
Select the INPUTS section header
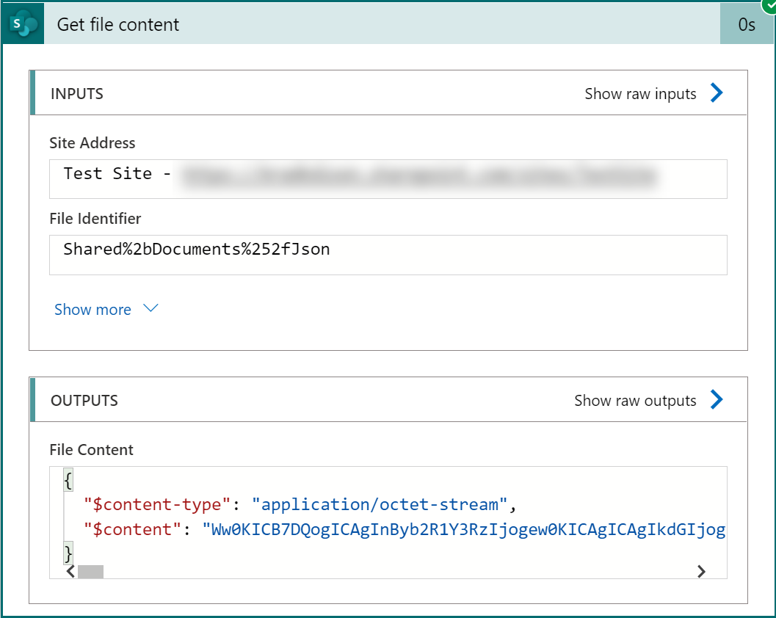tap(77, 94)
